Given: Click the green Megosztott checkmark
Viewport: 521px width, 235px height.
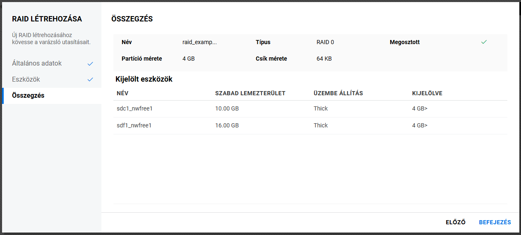Looking at the screenshot, I should pyautogui.click(x=484, y=42).
